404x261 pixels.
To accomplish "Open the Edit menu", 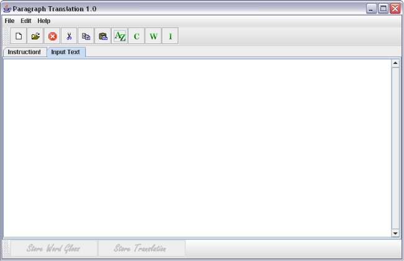I will (25, 21).
